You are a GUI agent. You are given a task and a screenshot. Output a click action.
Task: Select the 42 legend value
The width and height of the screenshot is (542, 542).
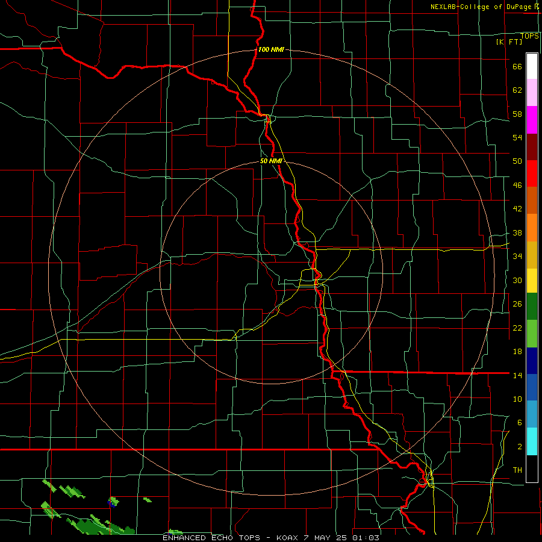click(517, 209)
